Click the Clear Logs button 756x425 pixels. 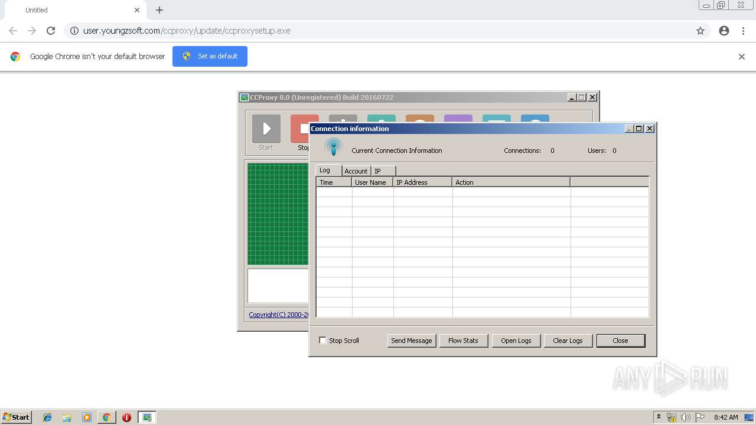pyautogui.click(x=568, y=341)
